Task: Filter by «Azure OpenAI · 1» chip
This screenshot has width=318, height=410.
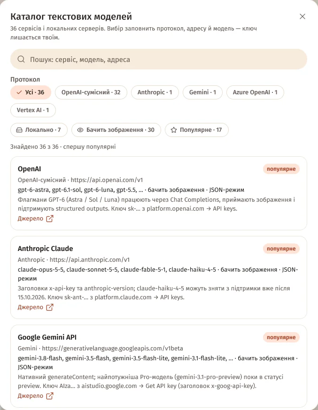Action: pos(255,92)
